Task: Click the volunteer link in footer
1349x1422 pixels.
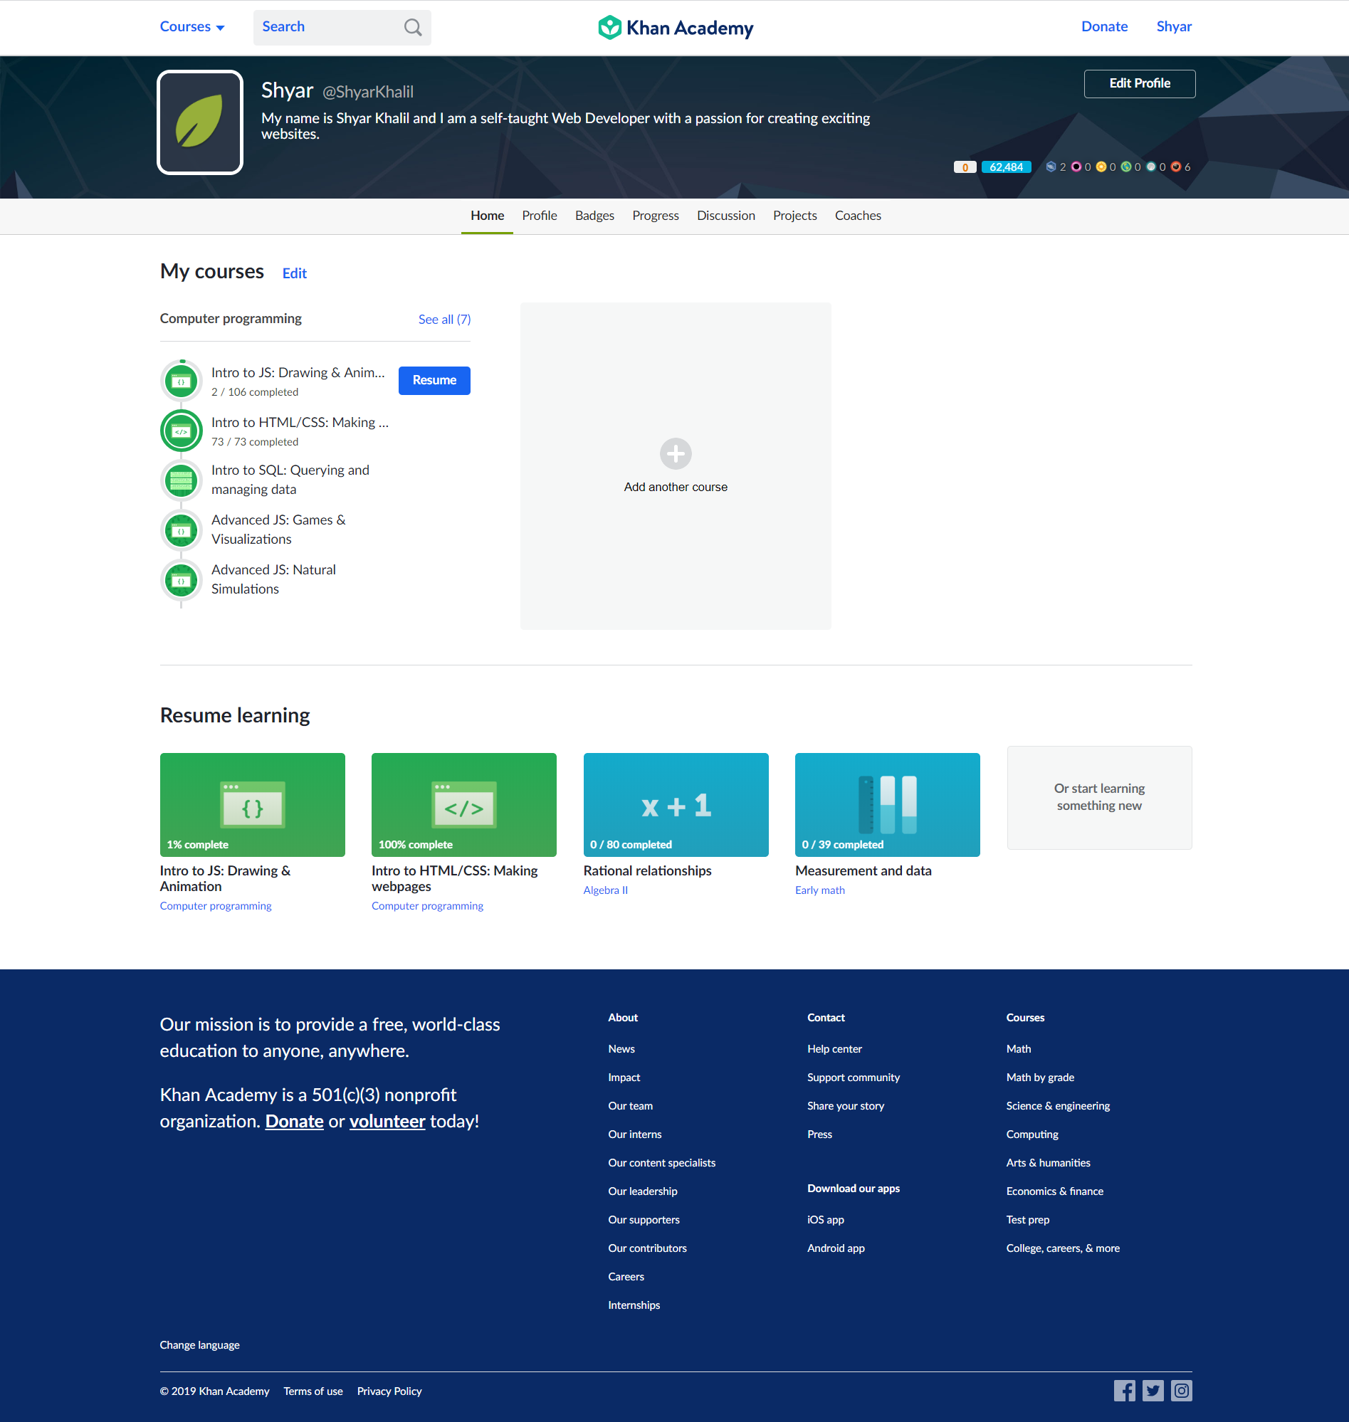Action: pyautogui.click(x=387, y=1122)
